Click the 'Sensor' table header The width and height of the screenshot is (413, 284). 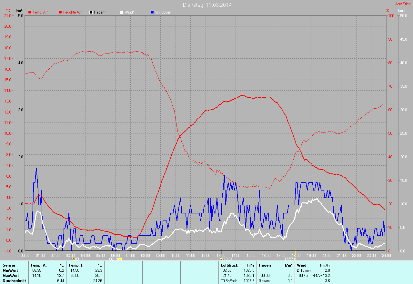(9, 265)
